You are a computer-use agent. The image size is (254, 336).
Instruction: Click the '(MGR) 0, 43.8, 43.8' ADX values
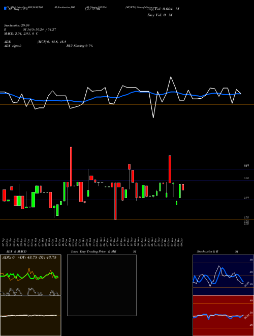tap(51, 42)
